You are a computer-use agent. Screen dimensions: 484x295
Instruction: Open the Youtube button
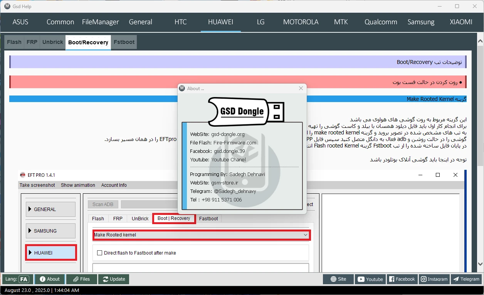370,279
